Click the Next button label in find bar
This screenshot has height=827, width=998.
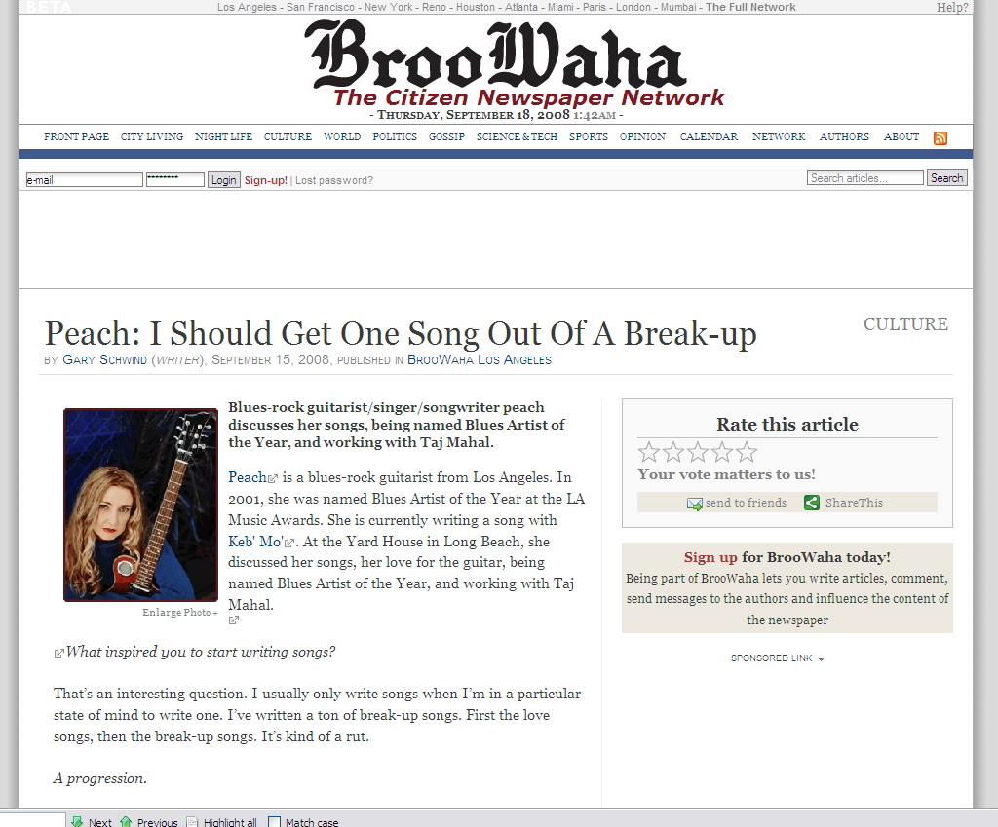[100, 822]
